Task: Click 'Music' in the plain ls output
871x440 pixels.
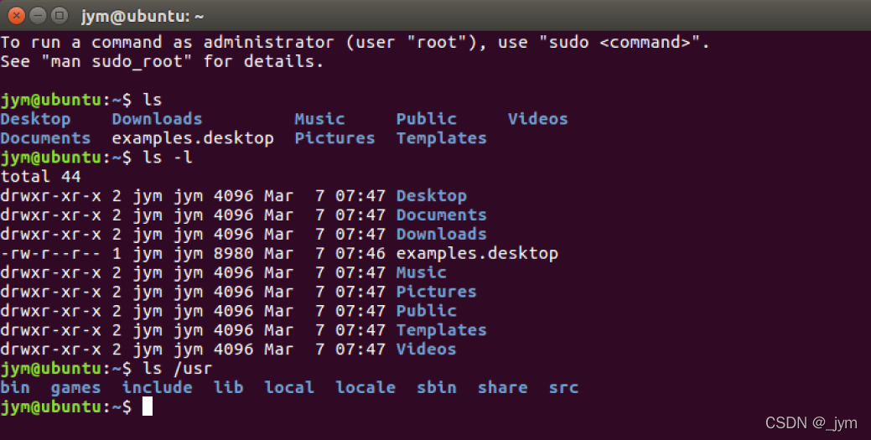Action: point(319,119)
